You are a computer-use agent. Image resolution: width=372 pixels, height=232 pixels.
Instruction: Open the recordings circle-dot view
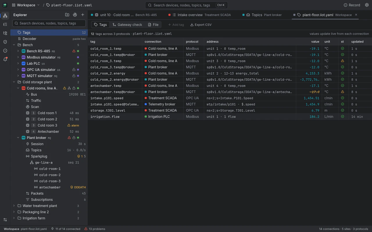click(5, 50)
